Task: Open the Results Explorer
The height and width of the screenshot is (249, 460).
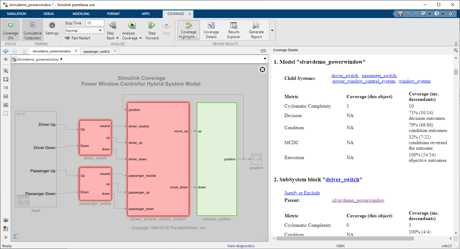Action: 234,30
